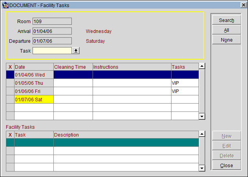
Task: Mark the X cell for 01/07/06 Sat
Action: [x=10, y=99]
